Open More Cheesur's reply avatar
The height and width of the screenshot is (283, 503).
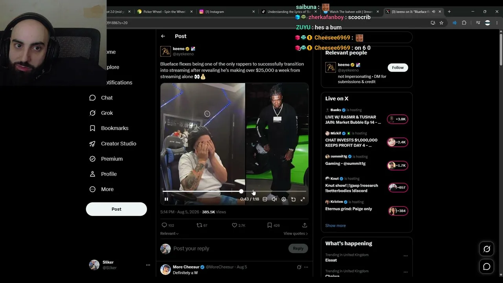(165, 269)
